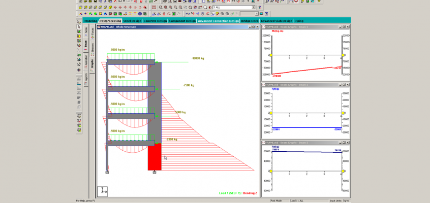
Task: Click left yellow marker on Fx graph
Action: click(x=271, y=171)
